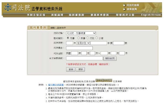Click the visitor counter image
164x105 pixels.
[104, 80]
